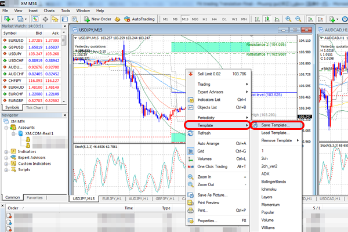The height and width of the screenshot is (232, 348).
Task: Click the zoom out magnifier toolbar icon
Action: [x=298, y=19]
